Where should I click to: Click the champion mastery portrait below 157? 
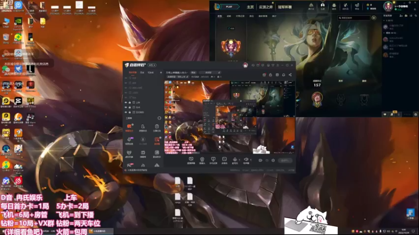(x=317, y=99)
